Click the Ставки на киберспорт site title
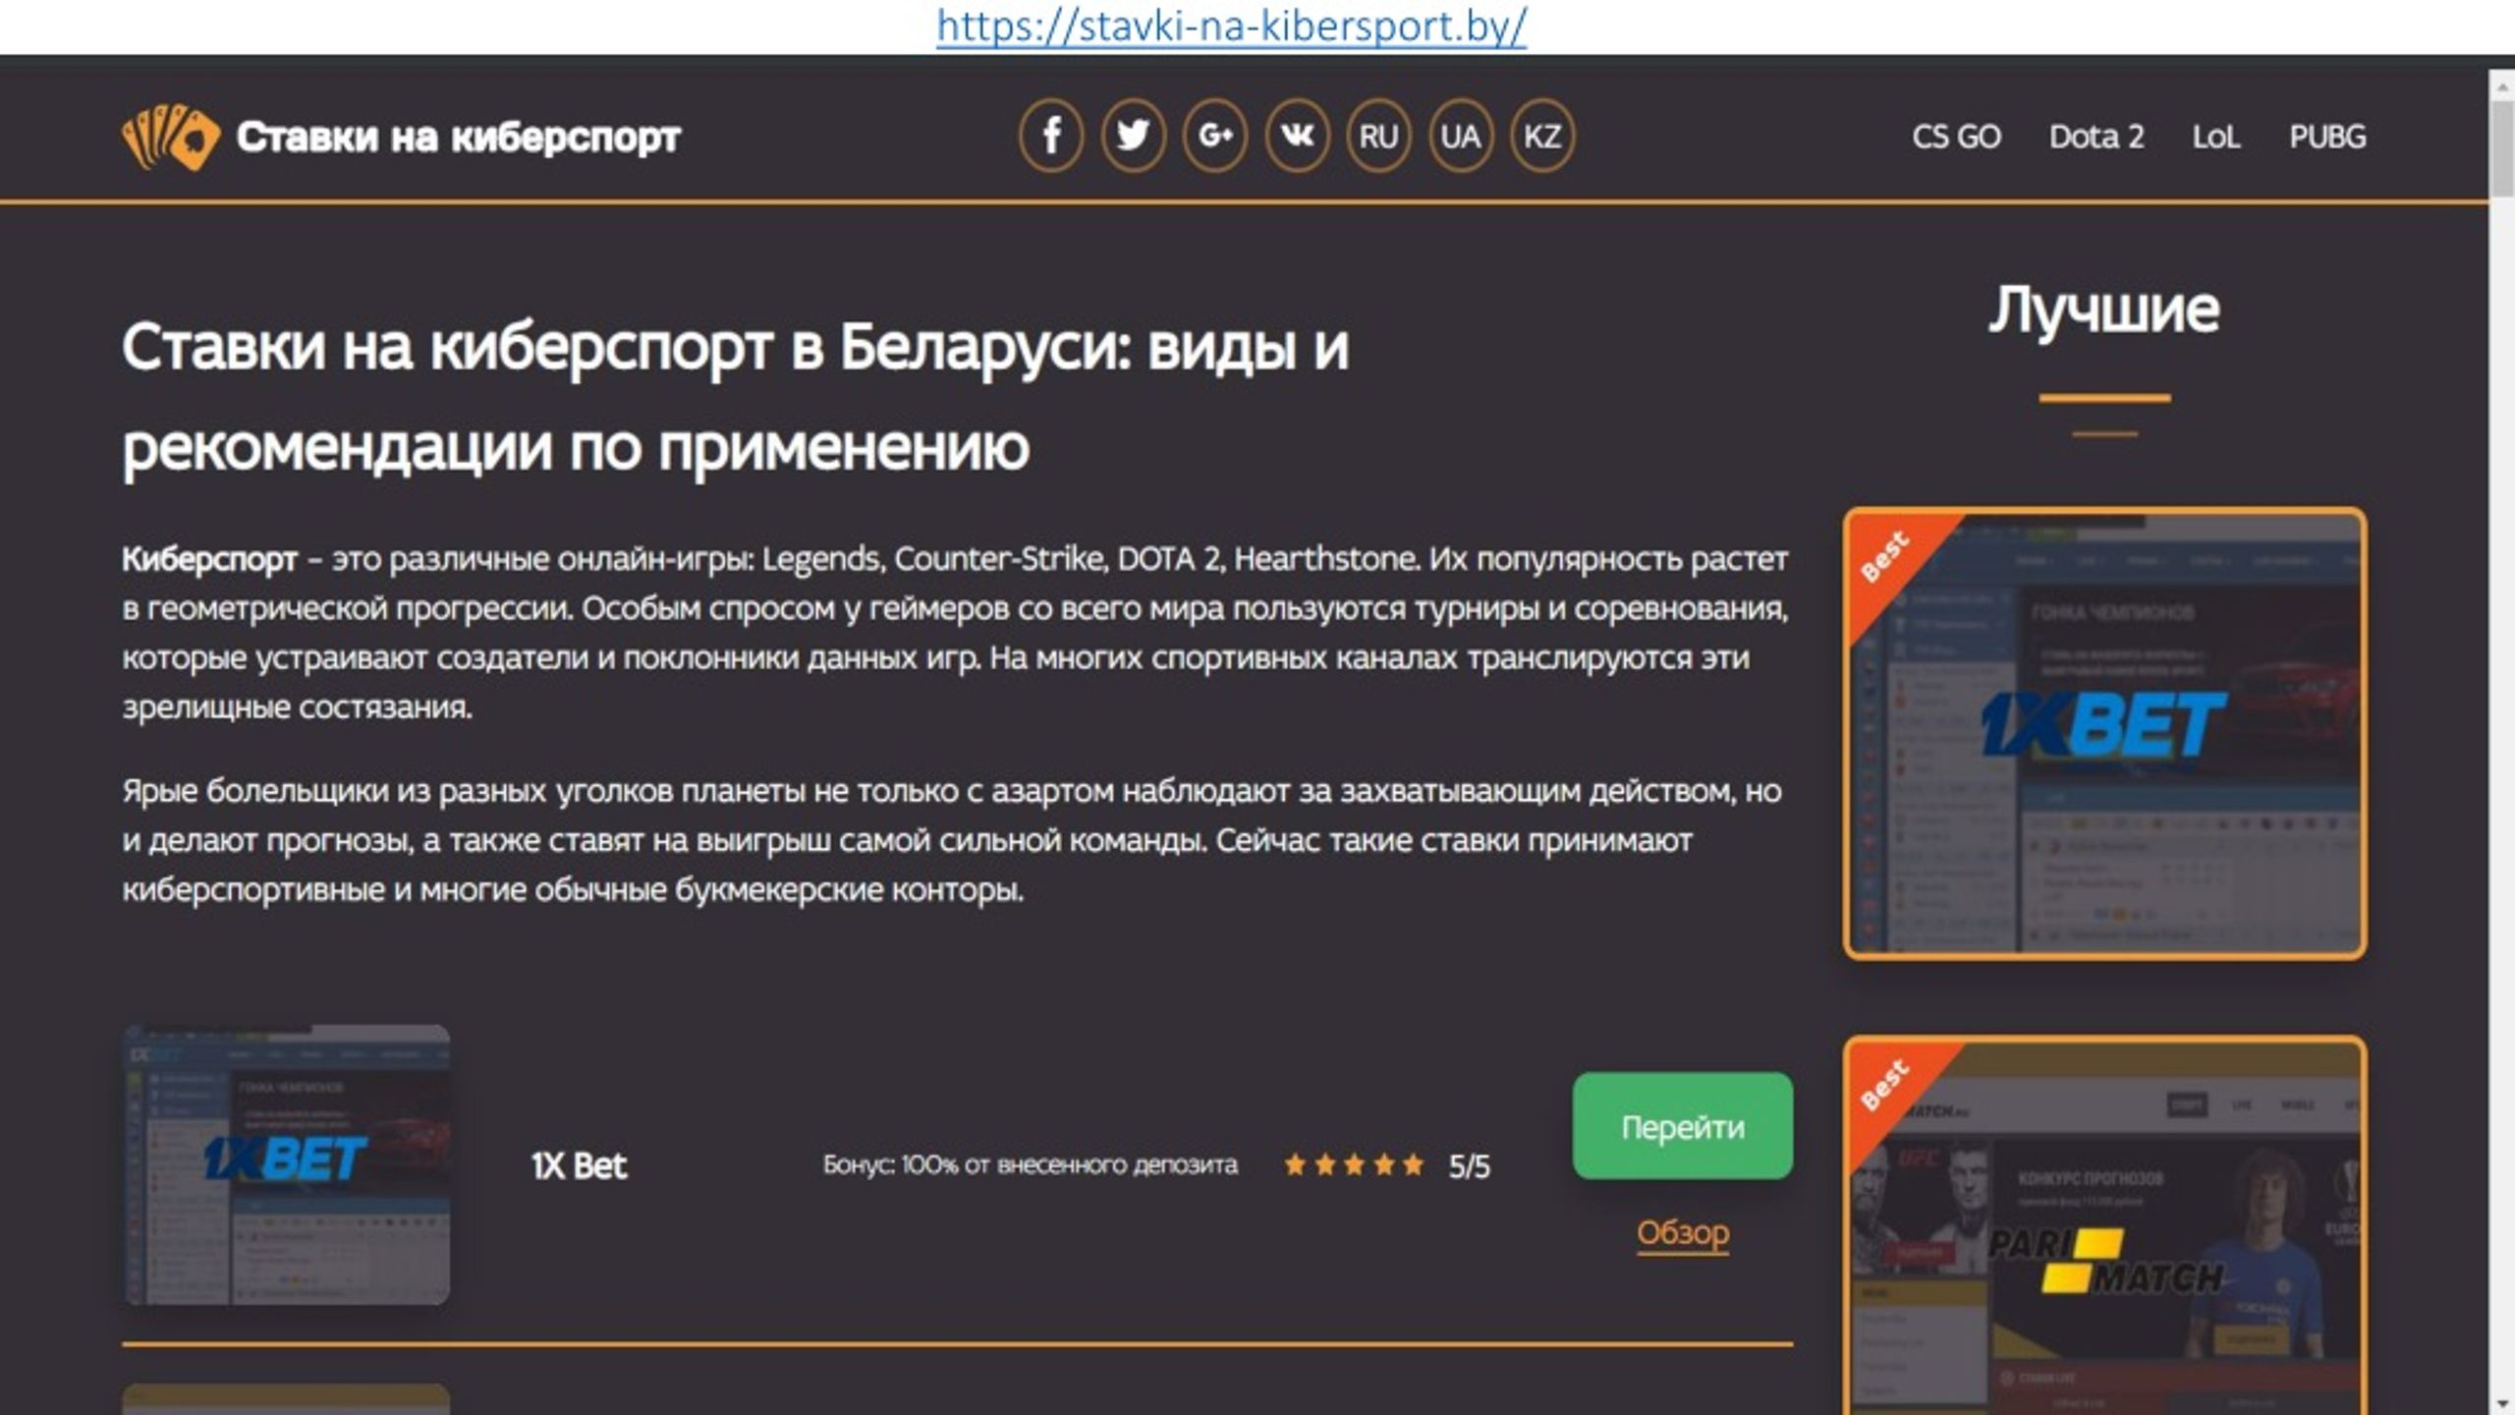Viewport: 2515px width, 1415px height. 458,137
